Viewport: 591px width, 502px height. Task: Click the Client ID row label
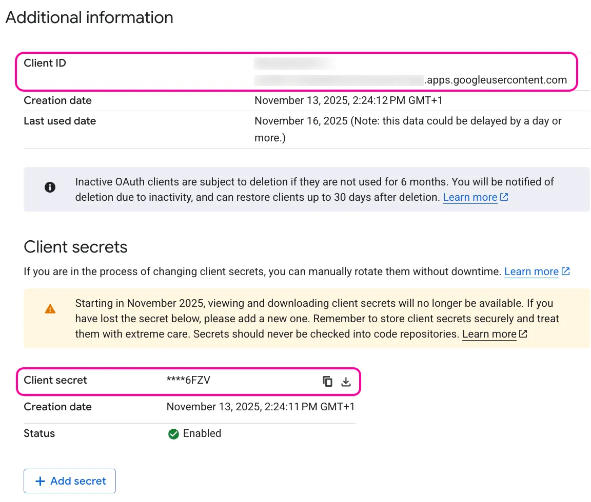pyautogui.click(x=45, y=63)
